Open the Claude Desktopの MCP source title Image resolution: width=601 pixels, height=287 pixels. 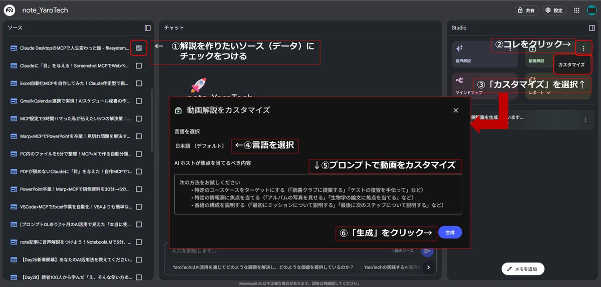point(75,48)
